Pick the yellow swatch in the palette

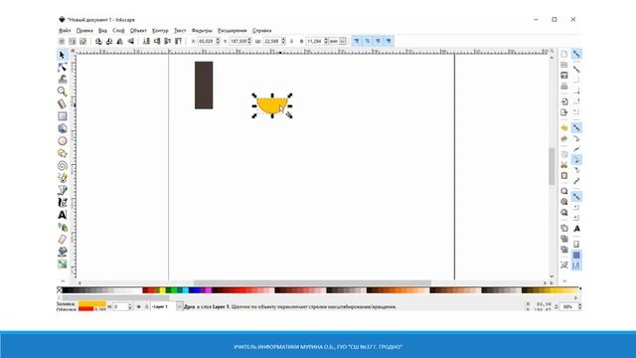[x=163, y=290]
